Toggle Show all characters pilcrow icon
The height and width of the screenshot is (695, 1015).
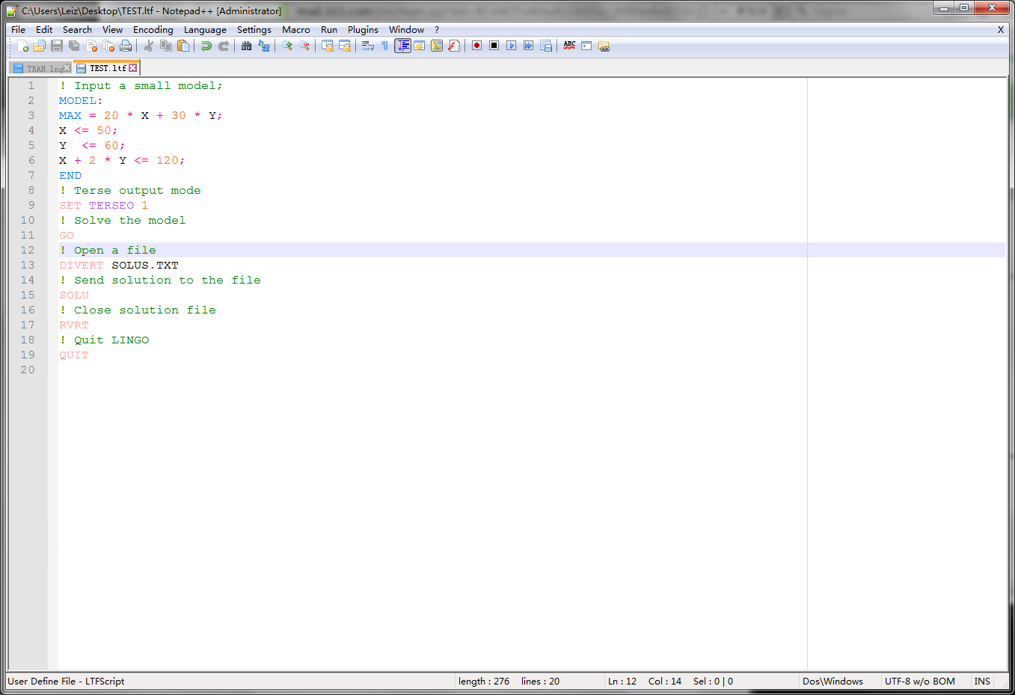(x=384, y=46)
